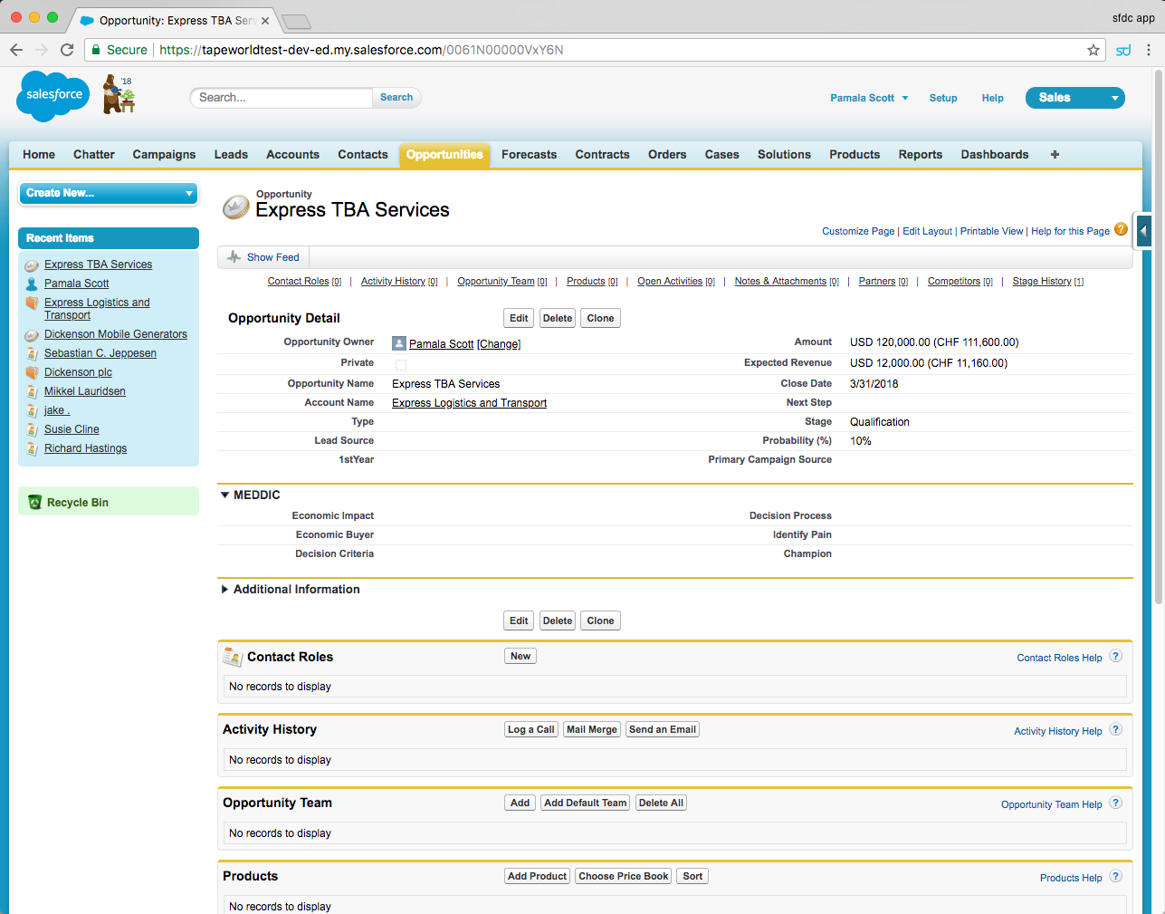Open the Chrome three-dot menu

point(1149,50)
